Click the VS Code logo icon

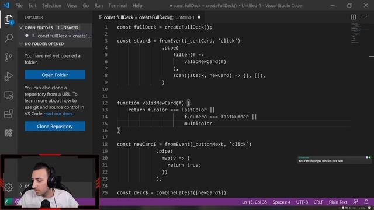click(6, 5)
